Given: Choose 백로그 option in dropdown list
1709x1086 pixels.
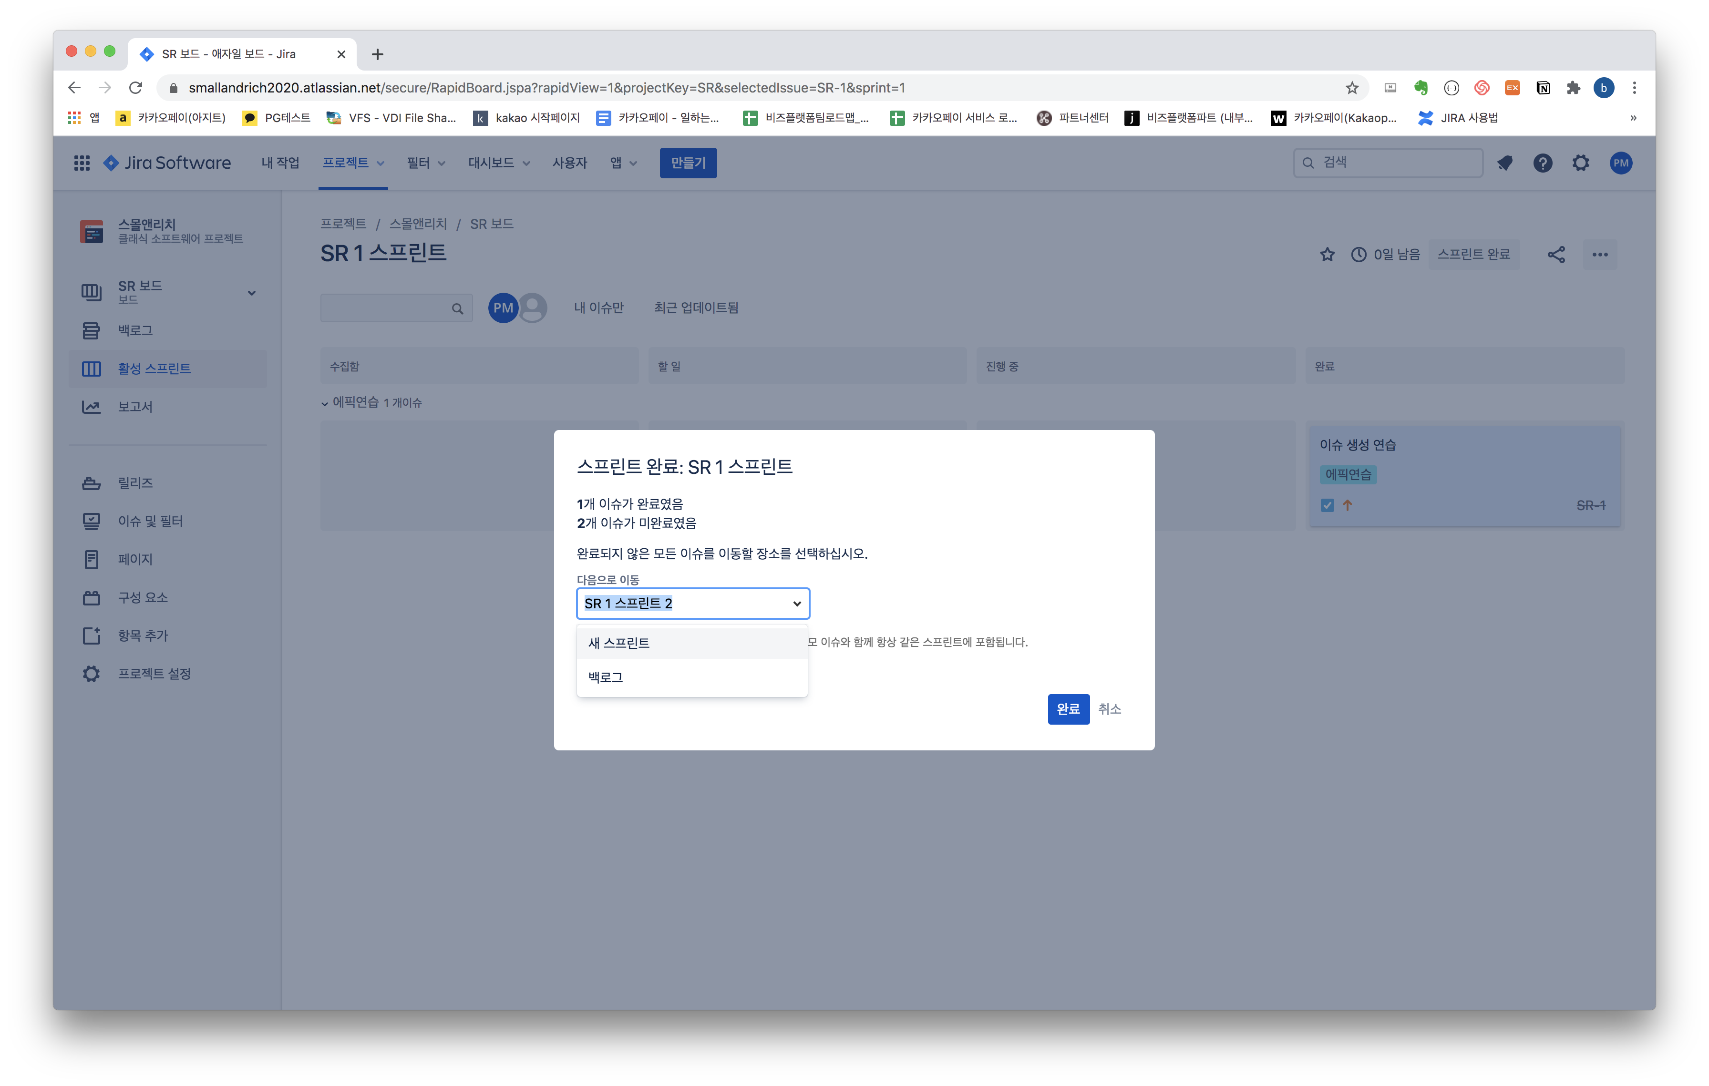Looking at the screenshot, I should click(606, 677).
